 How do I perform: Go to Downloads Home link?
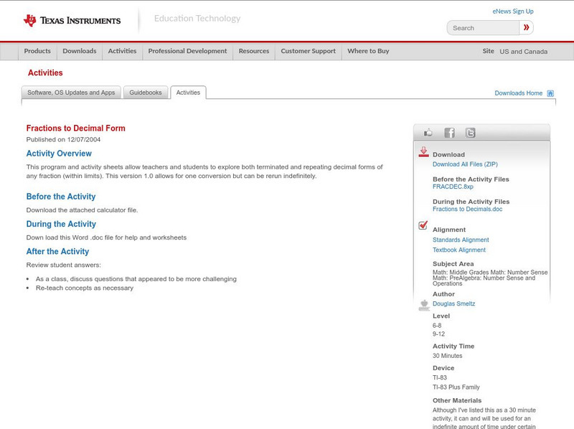coord(518,93)
